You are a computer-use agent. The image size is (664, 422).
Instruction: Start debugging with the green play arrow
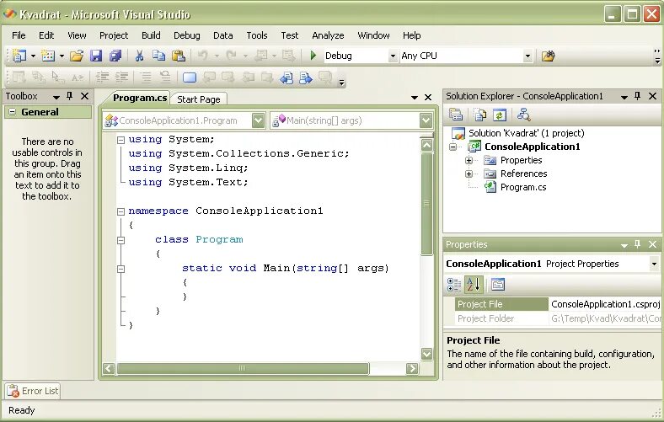pos(313,56)
